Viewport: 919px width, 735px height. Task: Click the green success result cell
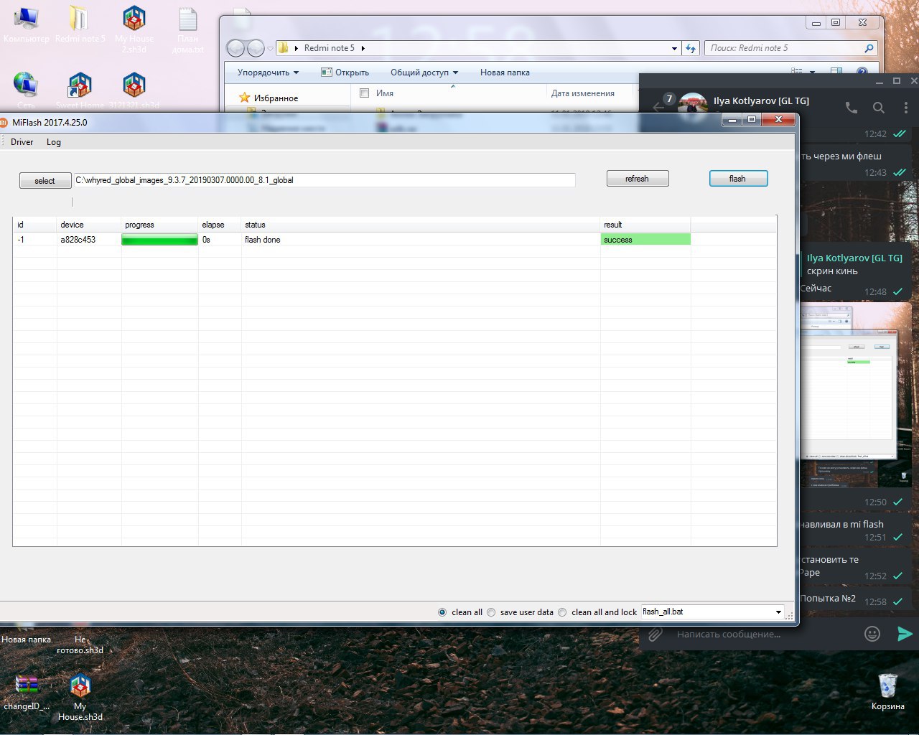[x=645, y=240]
